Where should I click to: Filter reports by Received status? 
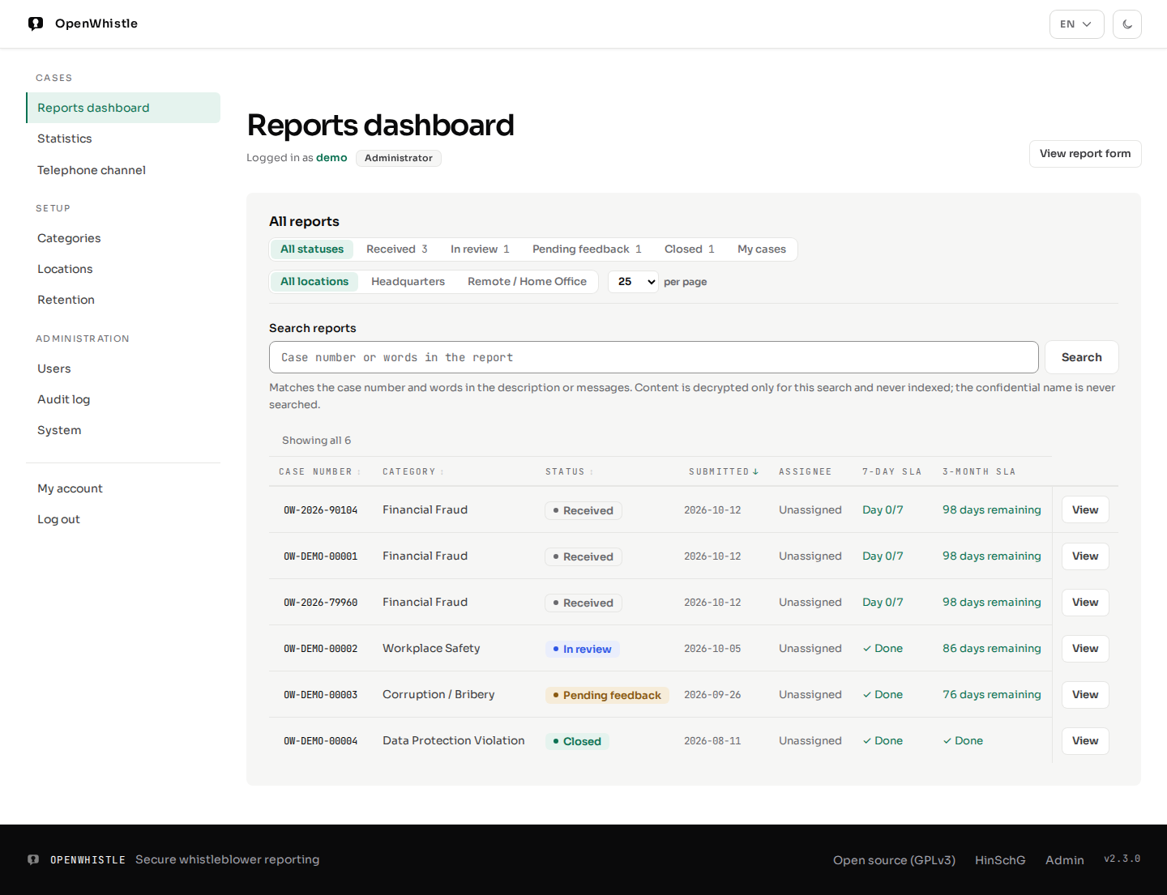coord(396,249)
